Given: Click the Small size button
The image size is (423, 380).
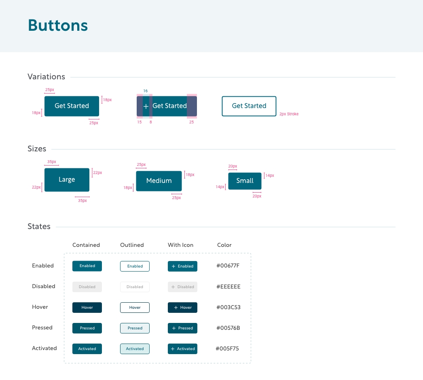Looking at the screenshot, I should 245,181.
